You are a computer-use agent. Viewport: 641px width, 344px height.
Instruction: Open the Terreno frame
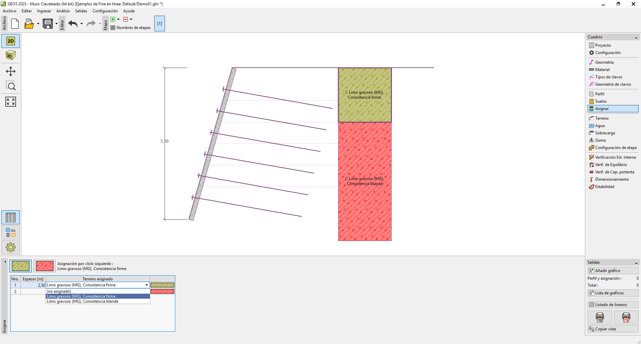613,118
